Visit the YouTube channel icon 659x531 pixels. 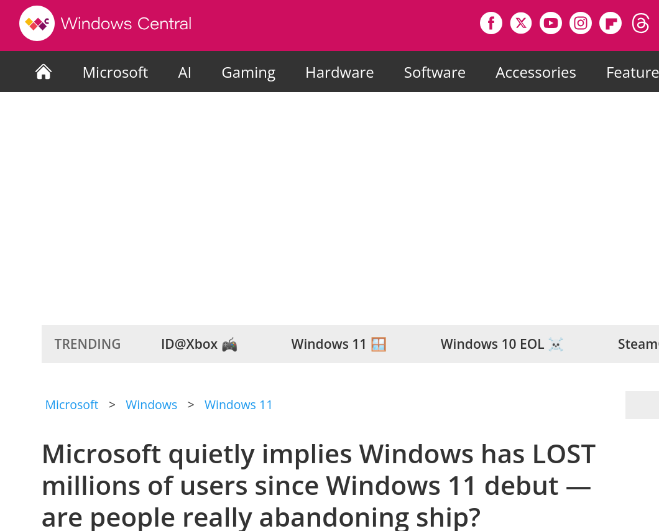[x=550, y=22]
